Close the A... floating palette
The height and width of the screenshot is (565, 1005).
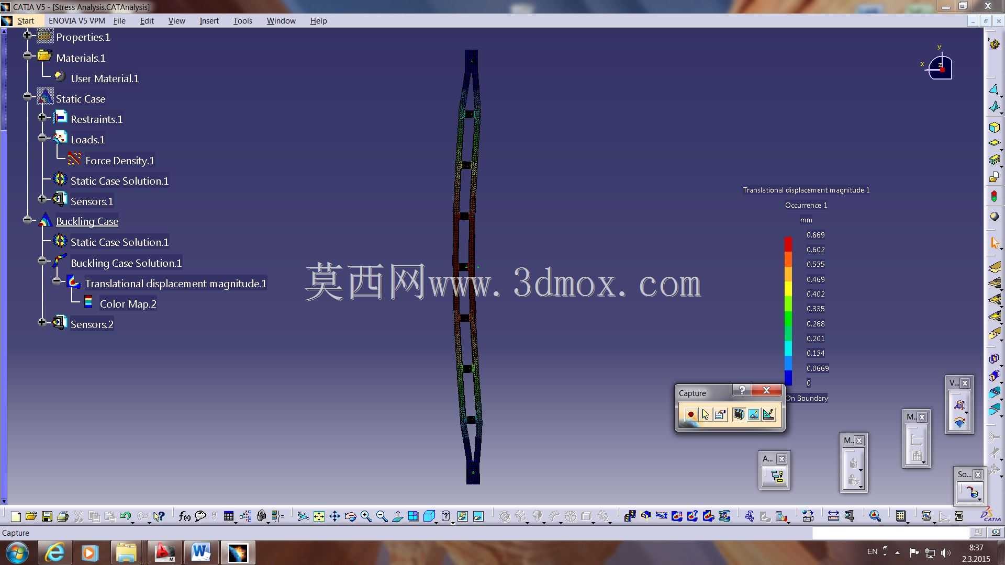[x=781, y=459]
